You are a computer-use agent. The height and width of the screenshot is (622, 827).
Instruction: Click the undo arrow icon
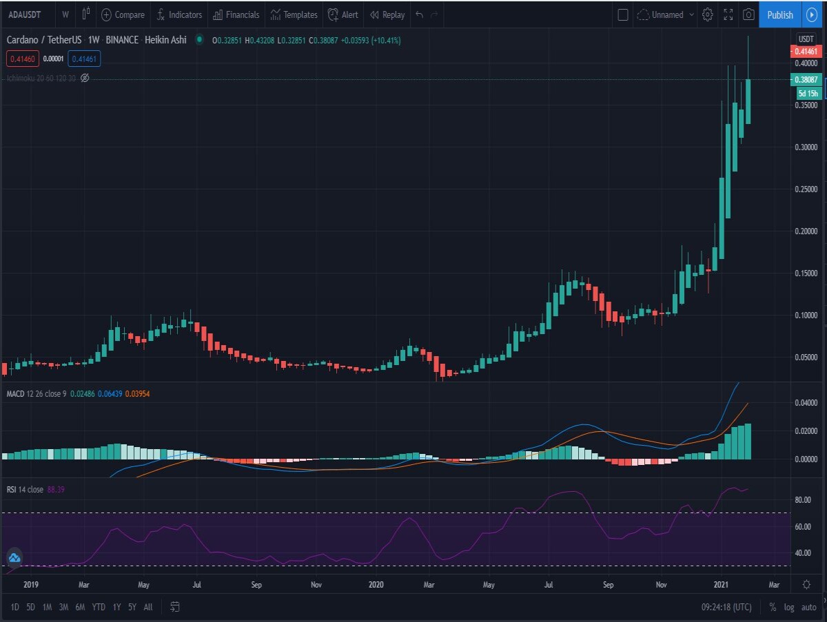pos(419,14)
